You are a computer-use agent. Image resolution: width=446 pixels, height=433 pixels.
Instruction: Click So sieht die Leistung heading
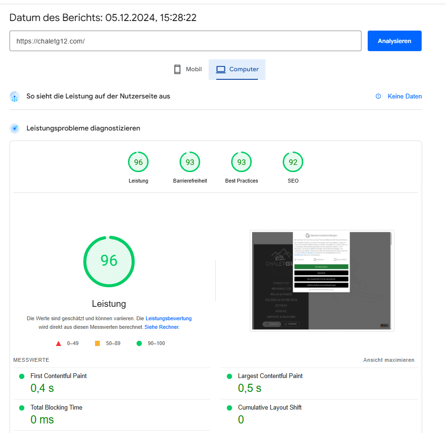click(x=98, y=96)
